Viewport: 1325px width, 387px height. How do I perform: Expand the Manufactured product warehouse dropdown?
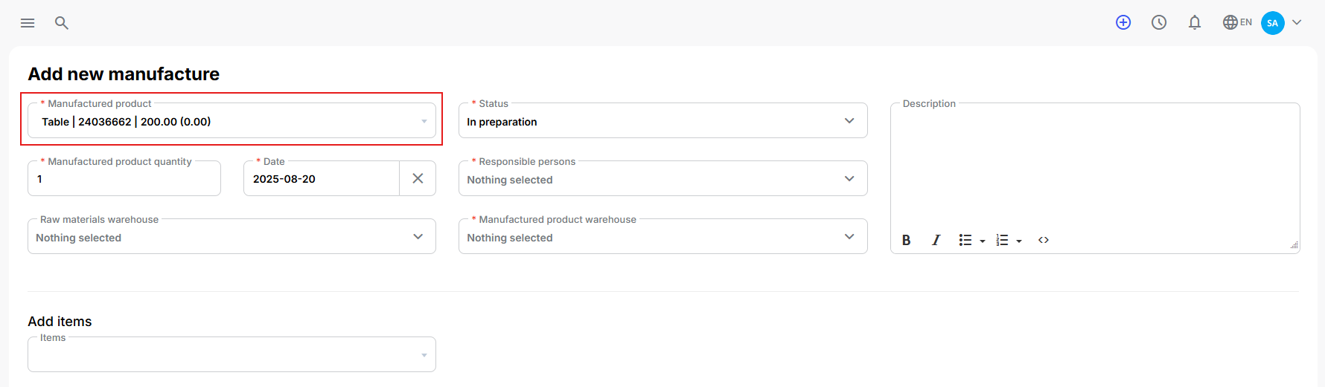(663, 237)
